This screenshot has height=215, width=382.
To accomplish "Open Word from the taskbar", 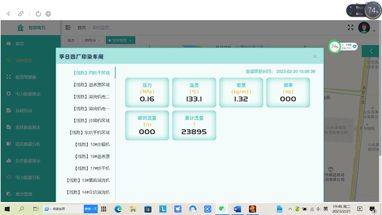I will click(x=237, y=209).
